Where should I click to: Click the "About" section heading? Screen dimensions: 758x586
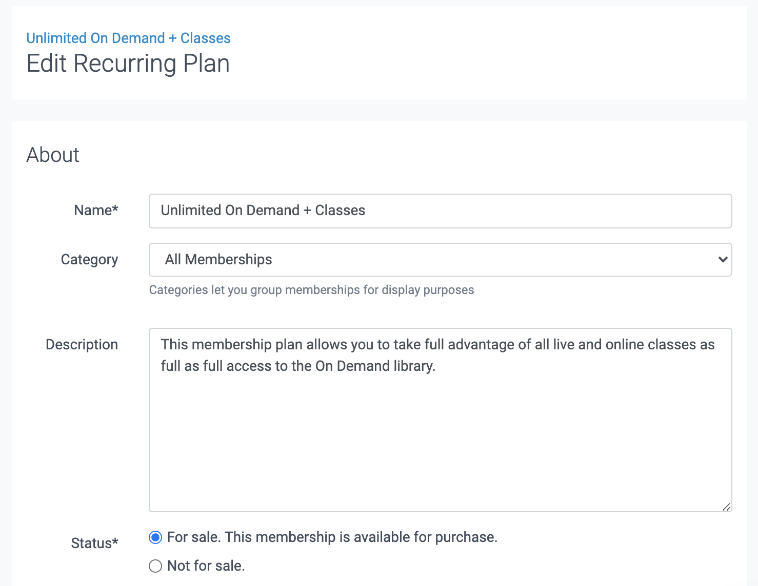point(53,155)
